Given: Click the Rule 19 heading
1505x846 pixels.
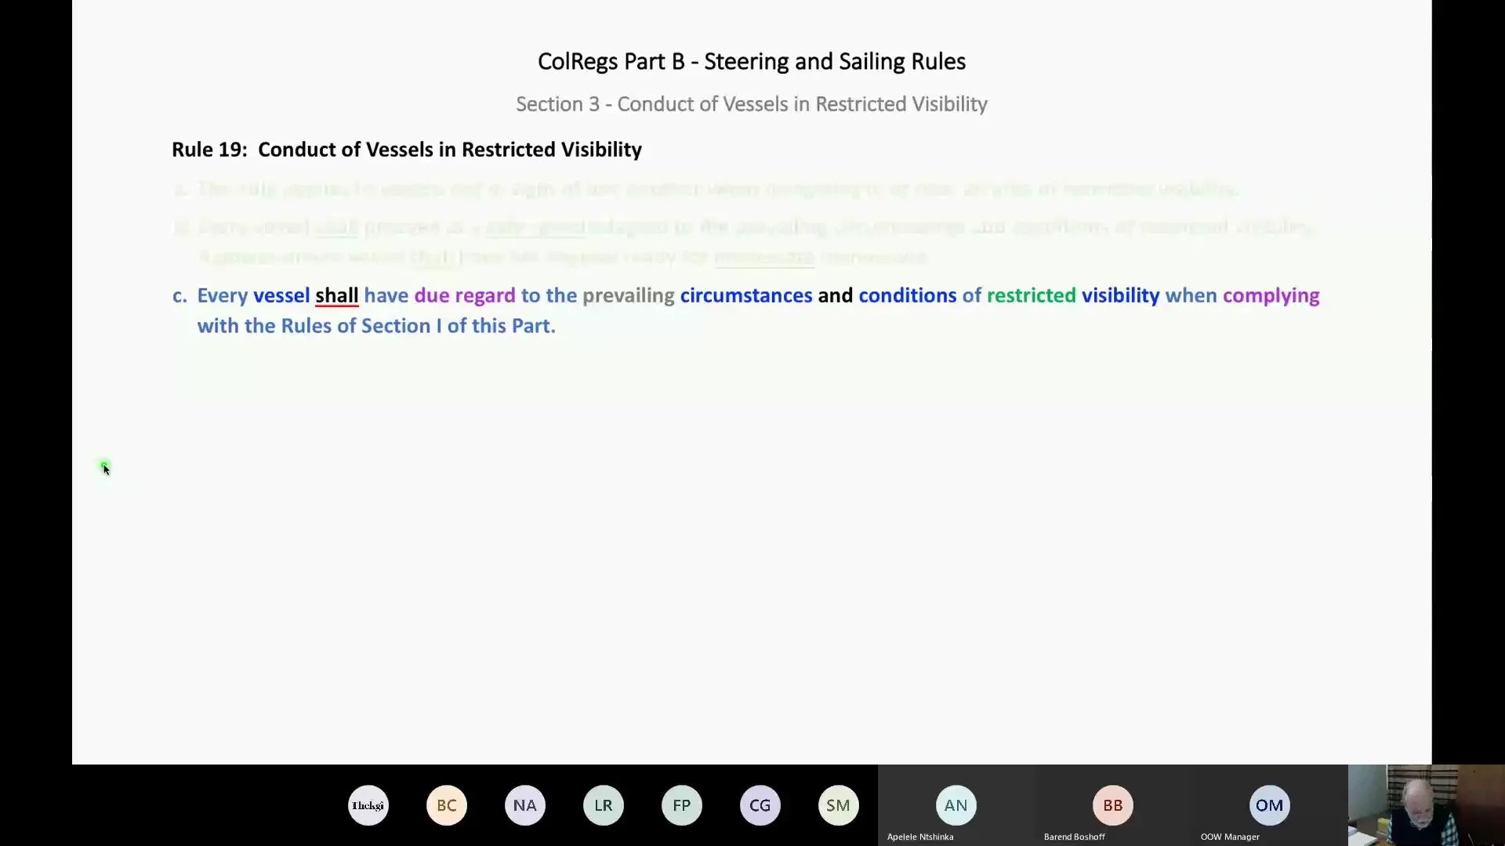Looking at the screenshot, I should (406, 150).
